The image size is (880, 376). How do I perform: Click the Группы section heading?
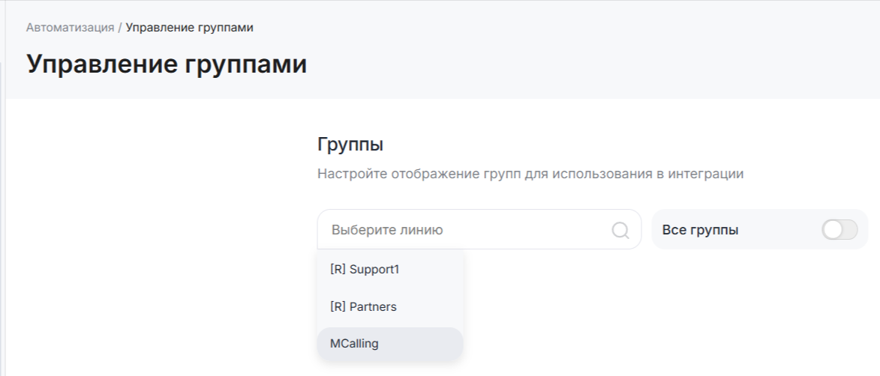click(351, 144)
